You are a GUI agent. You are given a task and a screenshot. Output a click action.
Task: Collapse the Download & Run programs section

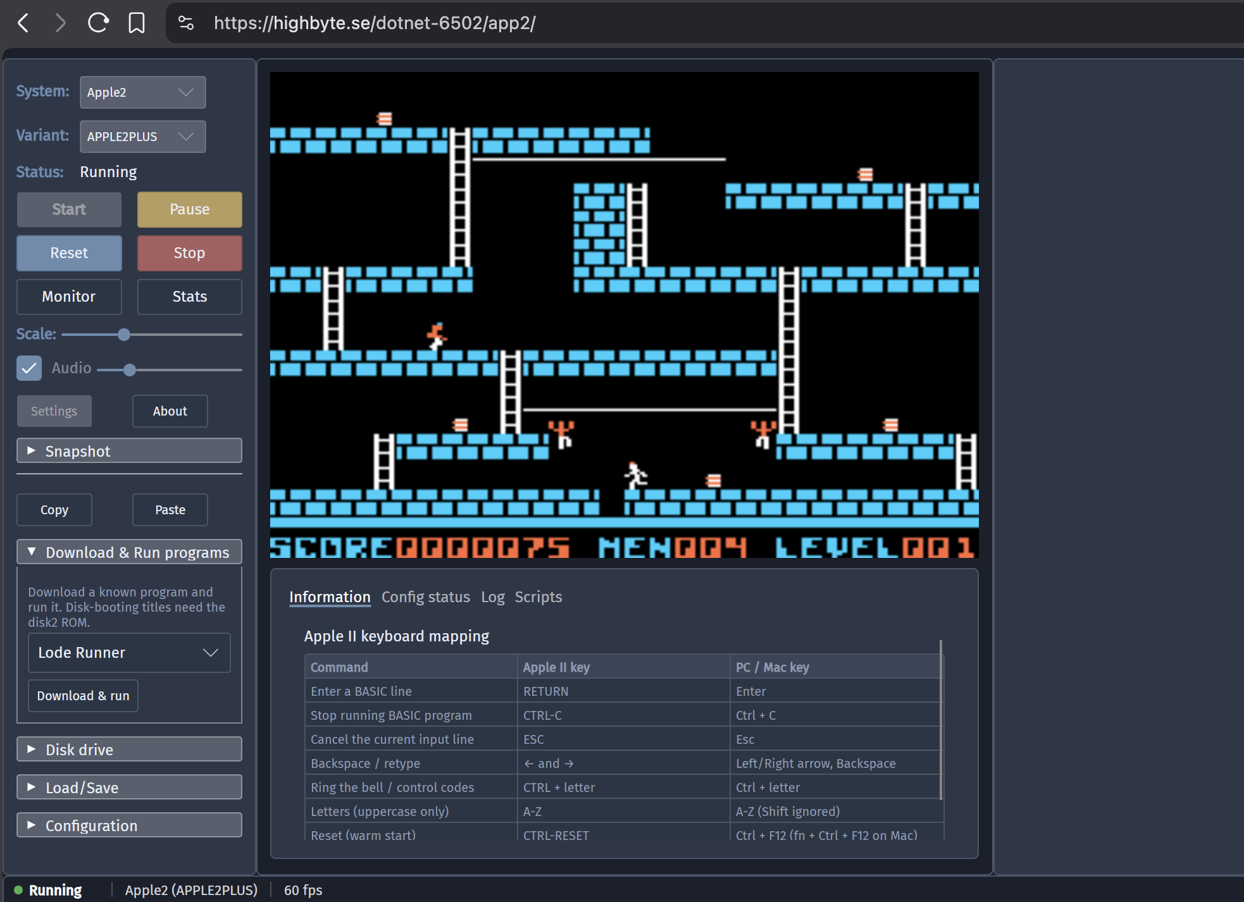[129, 552]
